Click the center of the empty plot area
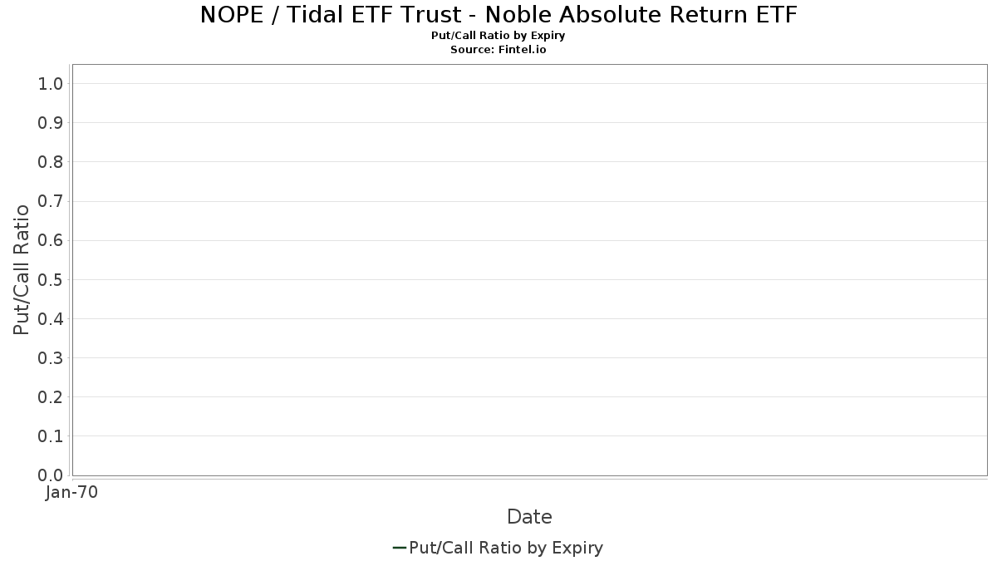The image size is (997, 561). (529, 269)
